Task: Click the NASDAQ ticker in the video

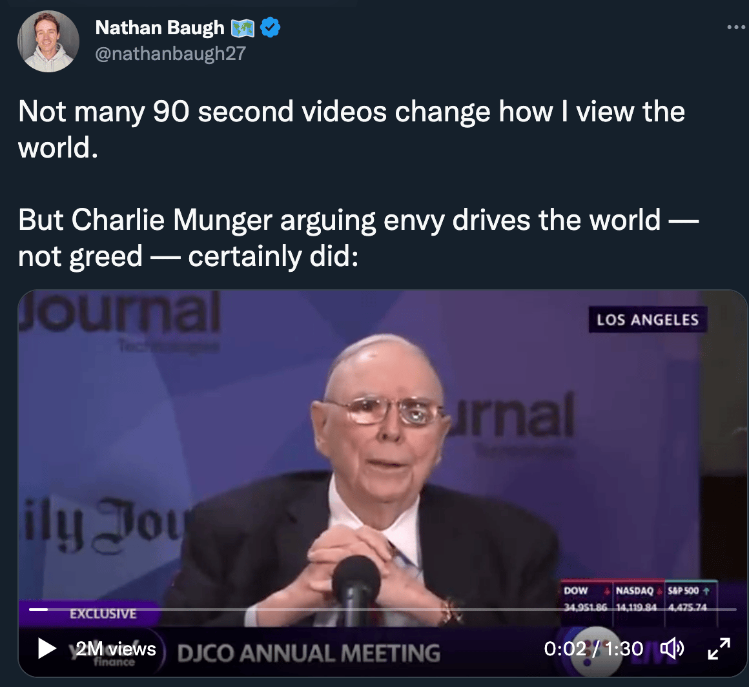Action: (638, 599)
